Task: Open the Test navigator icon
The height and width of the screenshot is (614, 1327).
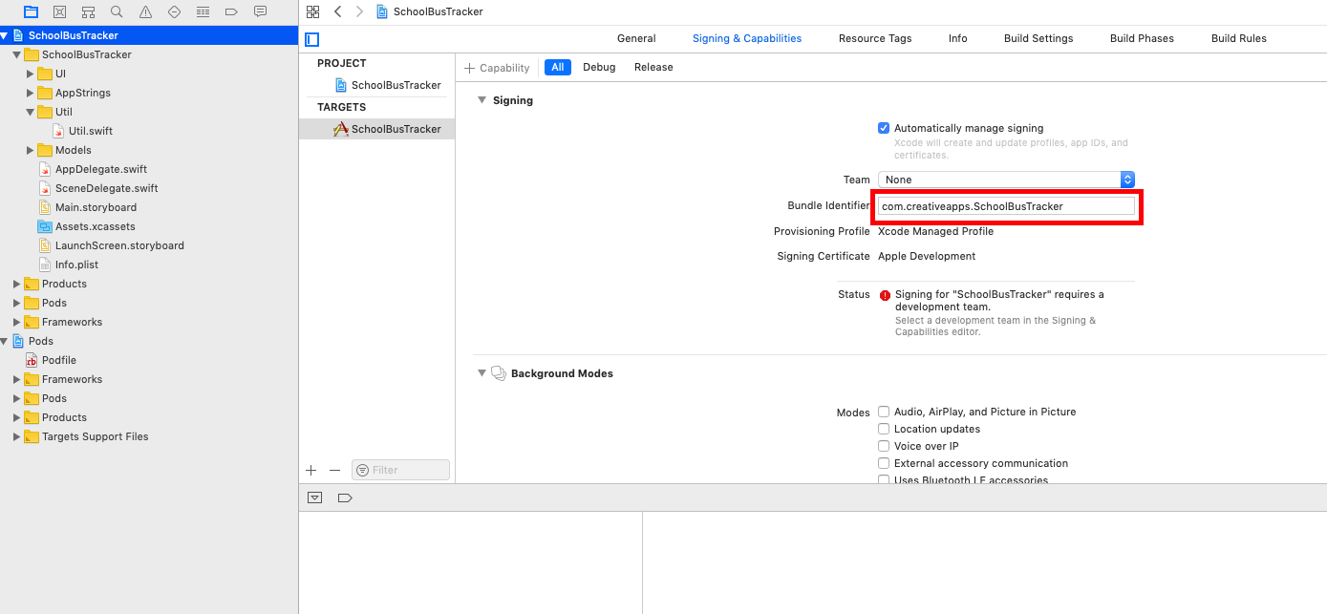Action: pyautogui.click(x=174, y=11)
